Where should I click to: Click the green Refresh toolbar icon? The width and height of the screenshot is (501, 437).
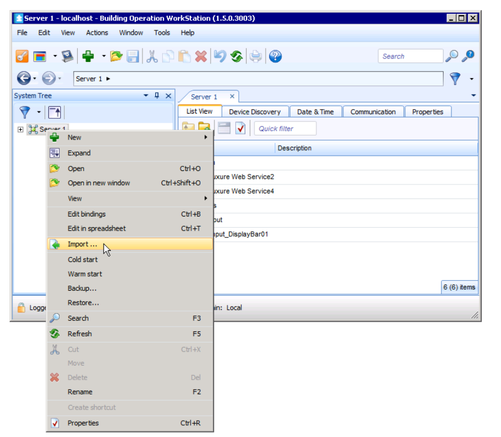pyautogui.click(x=236, y=56)
